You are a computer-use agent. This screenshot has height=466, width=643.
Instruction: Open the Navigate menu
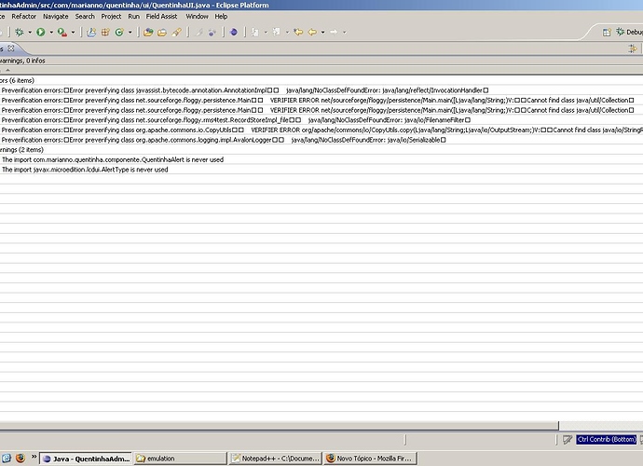coord(56,17)
